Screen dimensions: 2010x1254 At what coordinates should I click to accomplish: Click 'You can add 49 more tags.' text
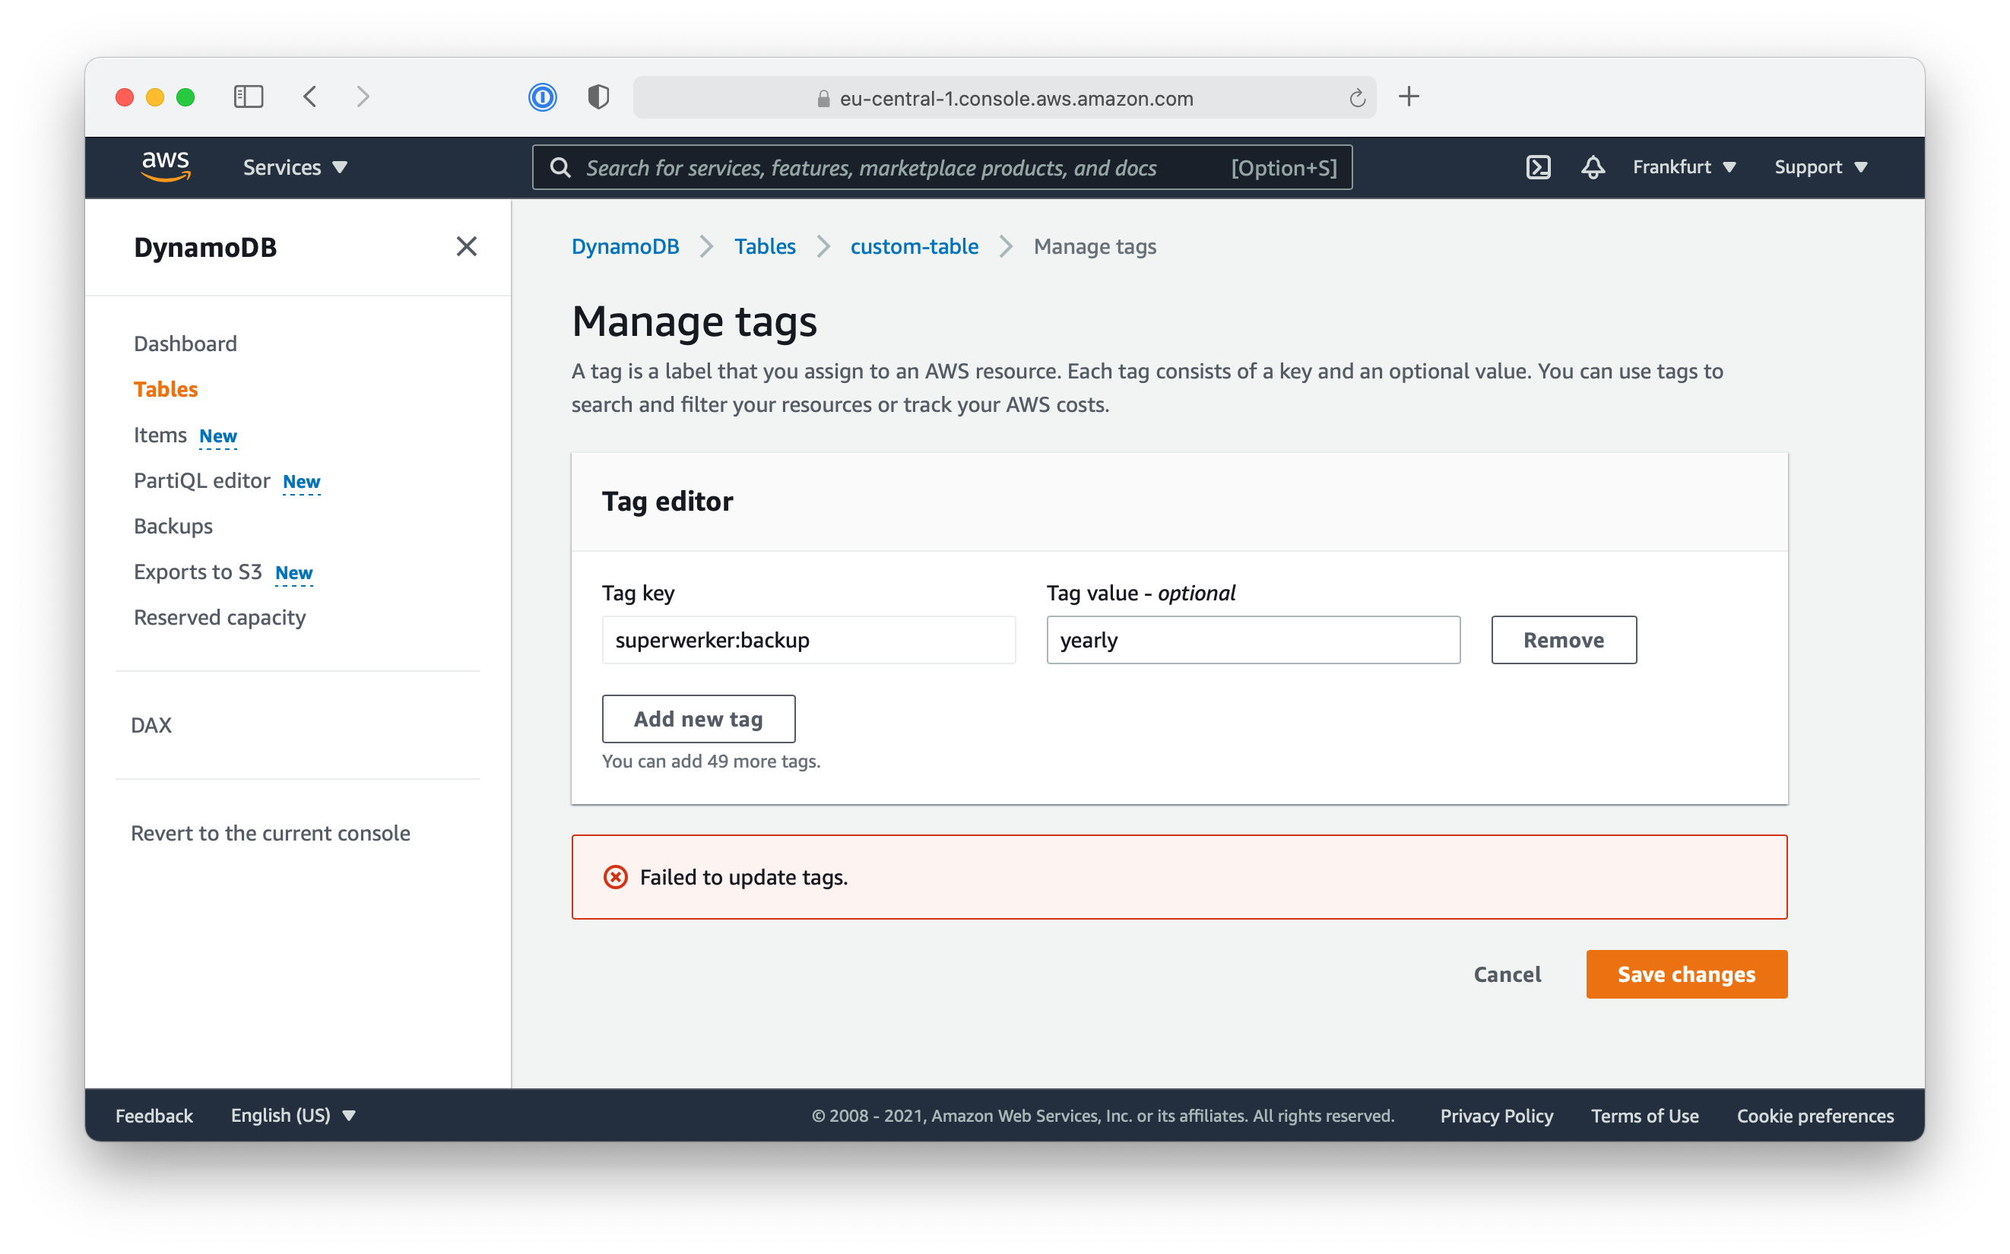(x=711, y=761)
